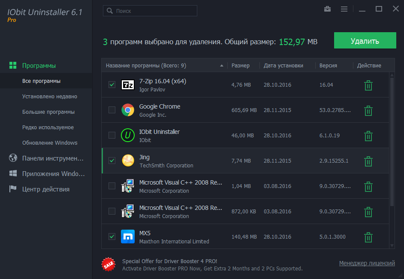Image resolution: width=404 pixels, height=279 pixels.
Task: Click the green Удалить button
Action: pyautogui.click(x=365, y=40)
